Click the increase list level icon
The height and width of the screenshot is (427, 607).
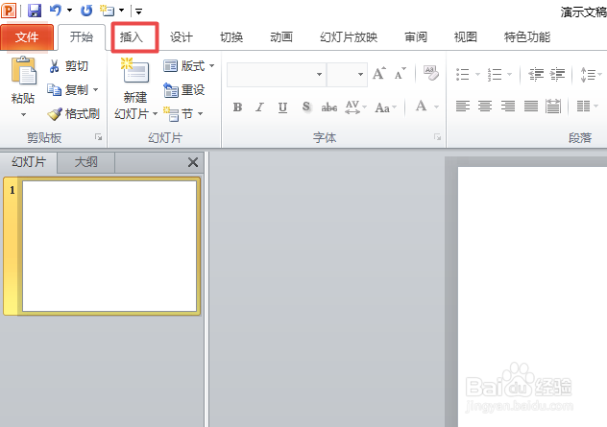557,74
